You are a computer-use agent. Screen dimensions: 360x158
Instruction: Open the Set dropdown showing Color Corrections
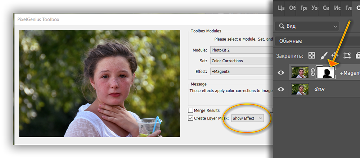click(x=242, y=61)
